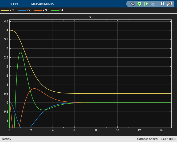The image size is (177, 142).
Task: Click the orange curve's peak near 0.8
Action: click(x=34, y=89)
